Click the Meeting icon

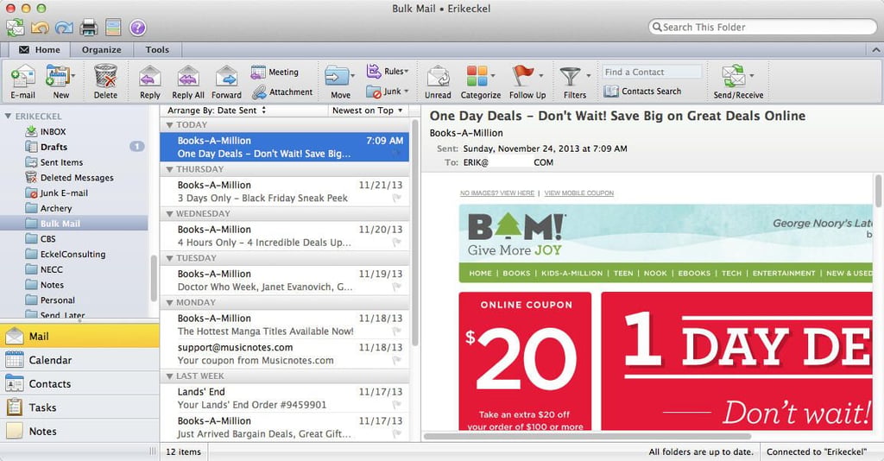pos(258,73)
